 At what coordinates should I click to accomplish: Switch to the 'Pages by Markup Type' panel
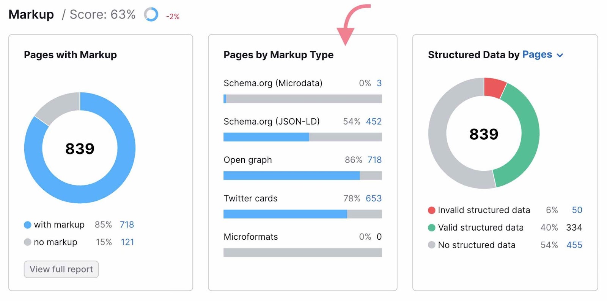(278, 55)
